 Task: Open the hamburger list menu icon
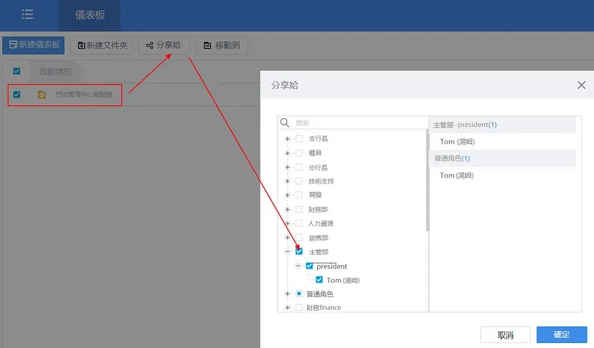27,15
